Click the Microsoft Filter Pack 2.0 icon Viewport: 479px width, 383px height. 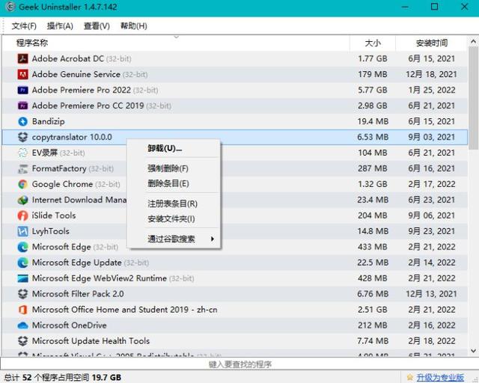click(x=22, y=294)
